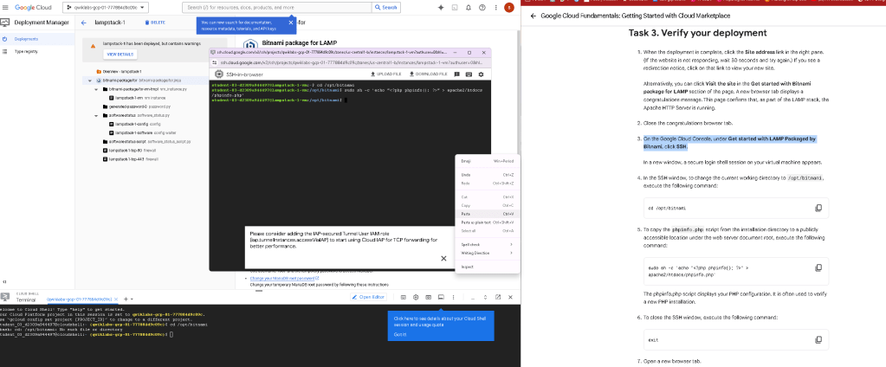The image size is (886, 367).
Task: Open the Cloud Shell web preview icon
Action: 429,297
